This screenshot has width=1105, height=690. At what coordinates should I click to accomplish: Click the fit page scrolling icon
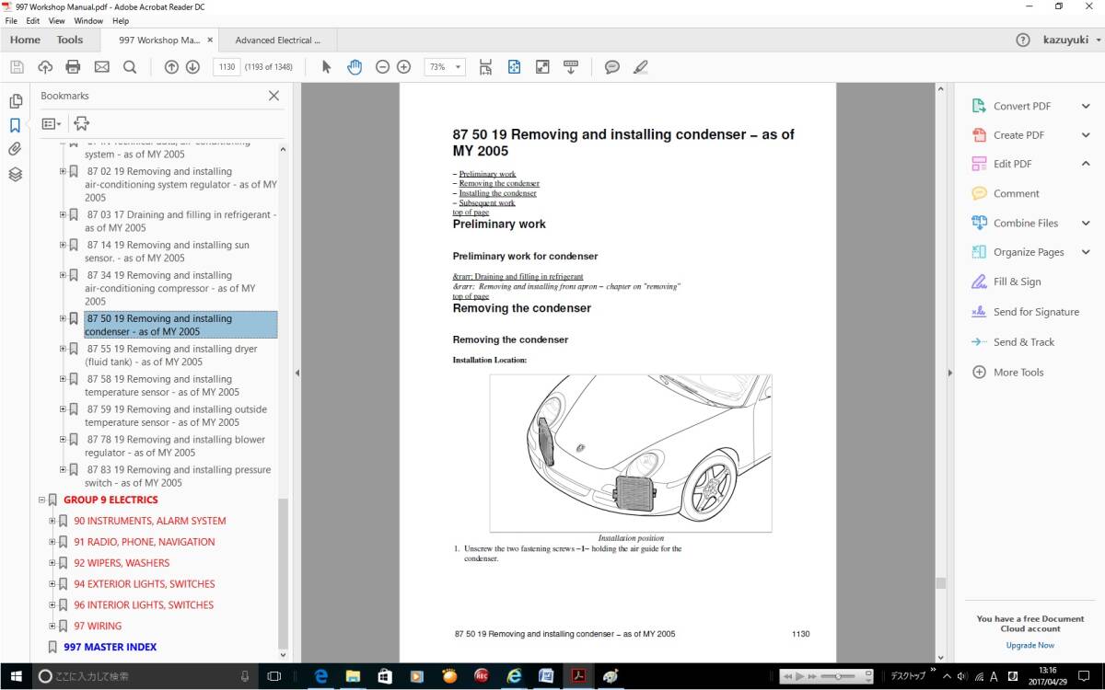(x=486, y=67)
